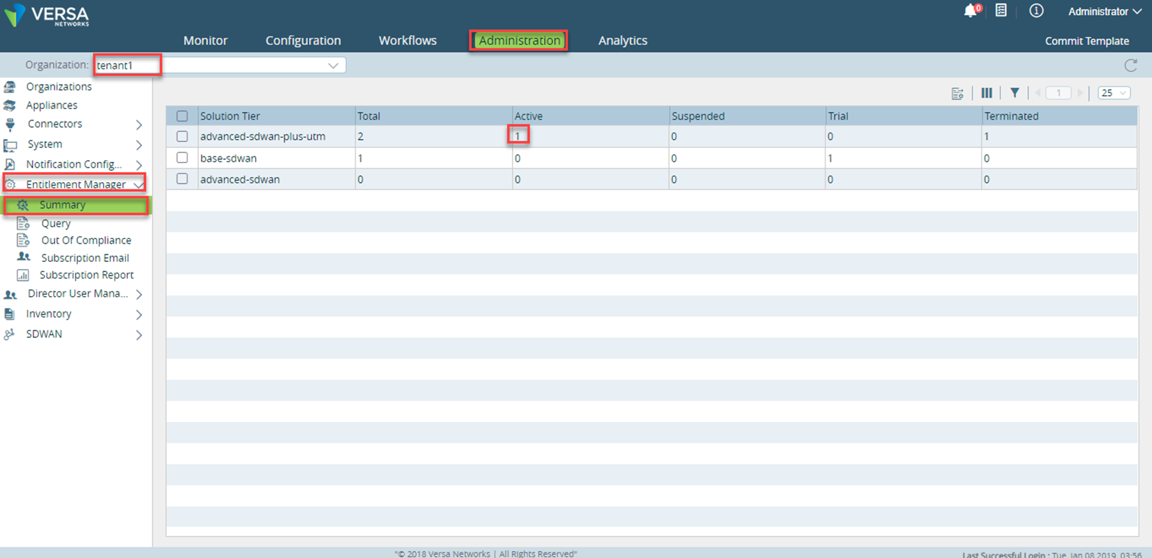This screenshot has height=558, width=1152.
Task: Click the Subscription Report chart icon
Action: point(23,275)
